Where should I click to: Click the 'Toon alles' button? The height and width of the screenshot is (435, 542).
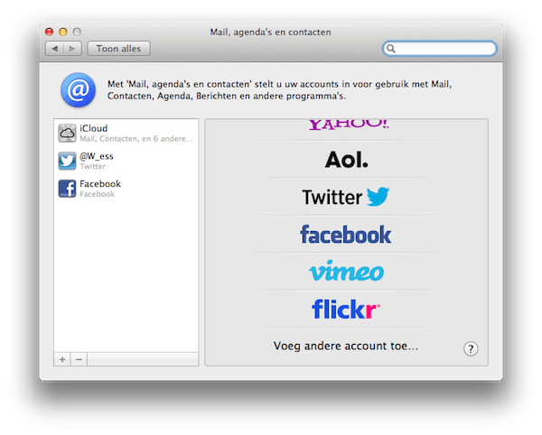point(118,49)
